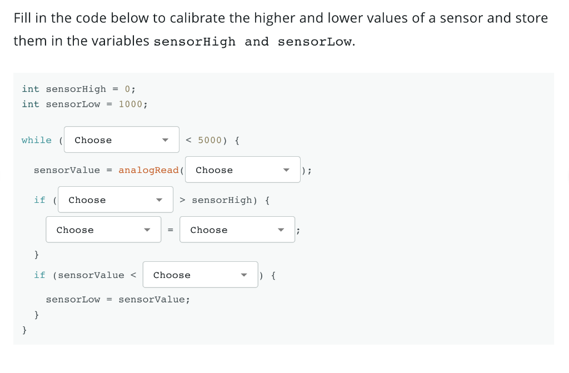Click the chevron on the first if-condition dropdown
The width and height of the screenshot is (569, 373).
tap(160, 199)
